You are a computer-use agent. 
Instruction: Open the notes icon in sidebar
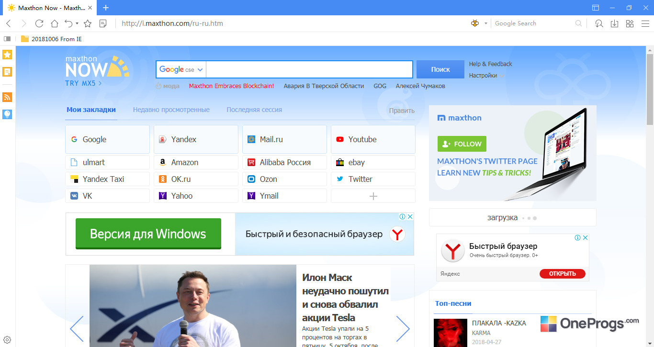7,72
